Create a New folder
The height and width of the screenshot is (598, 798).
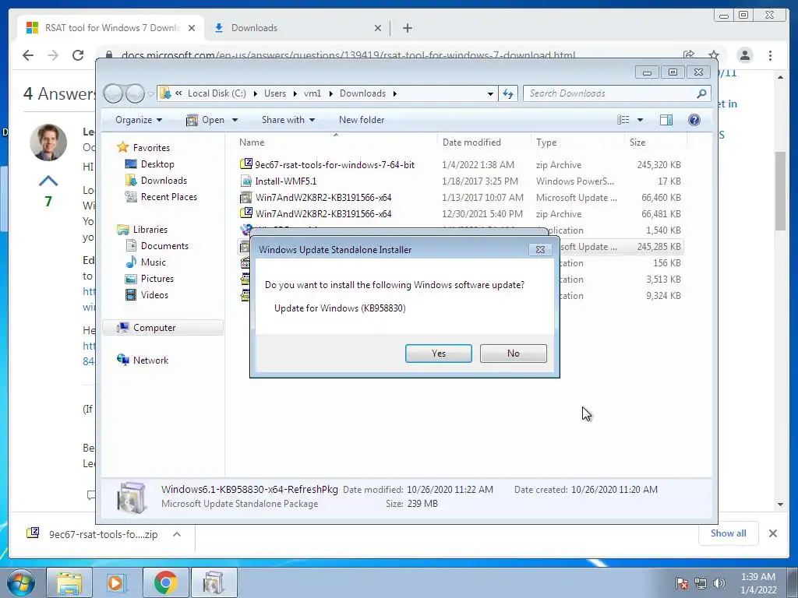362,120
